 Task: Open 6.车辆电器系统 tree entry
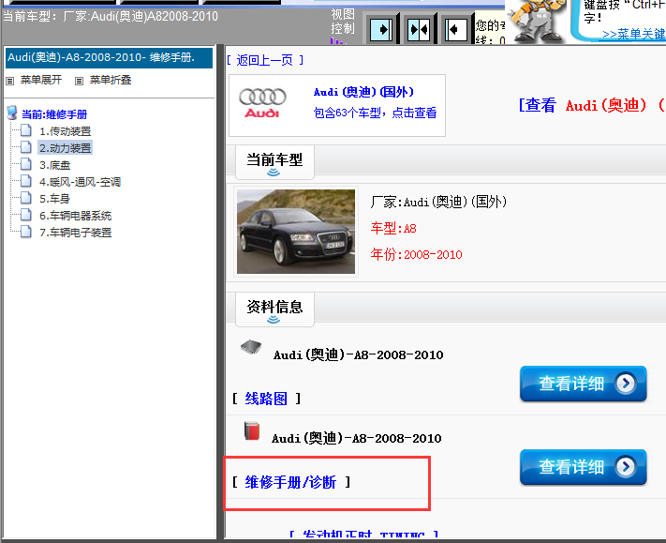[75, 216]
